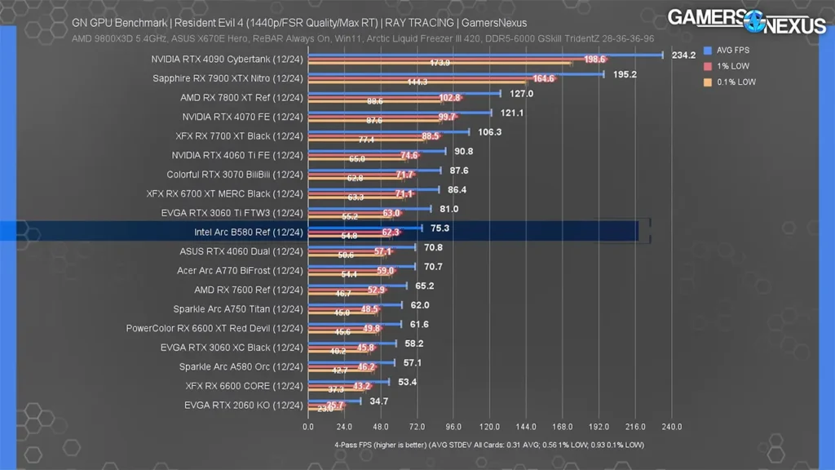Click the 234.2 average FPS value
This screenshot has width=835, height=470.
[x=684, y=55]
